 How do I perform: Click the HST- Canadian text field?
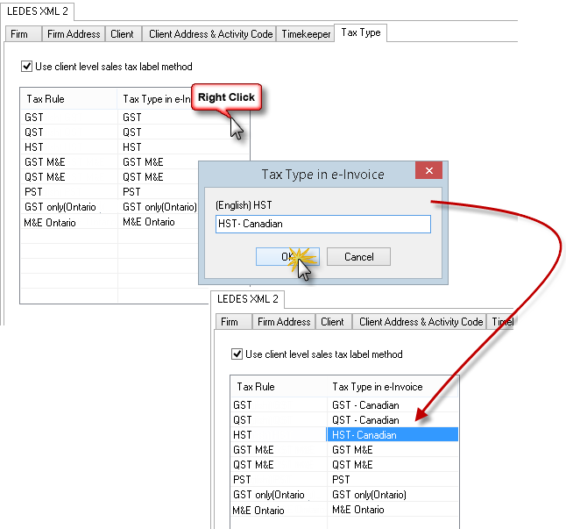click(323, 224)
